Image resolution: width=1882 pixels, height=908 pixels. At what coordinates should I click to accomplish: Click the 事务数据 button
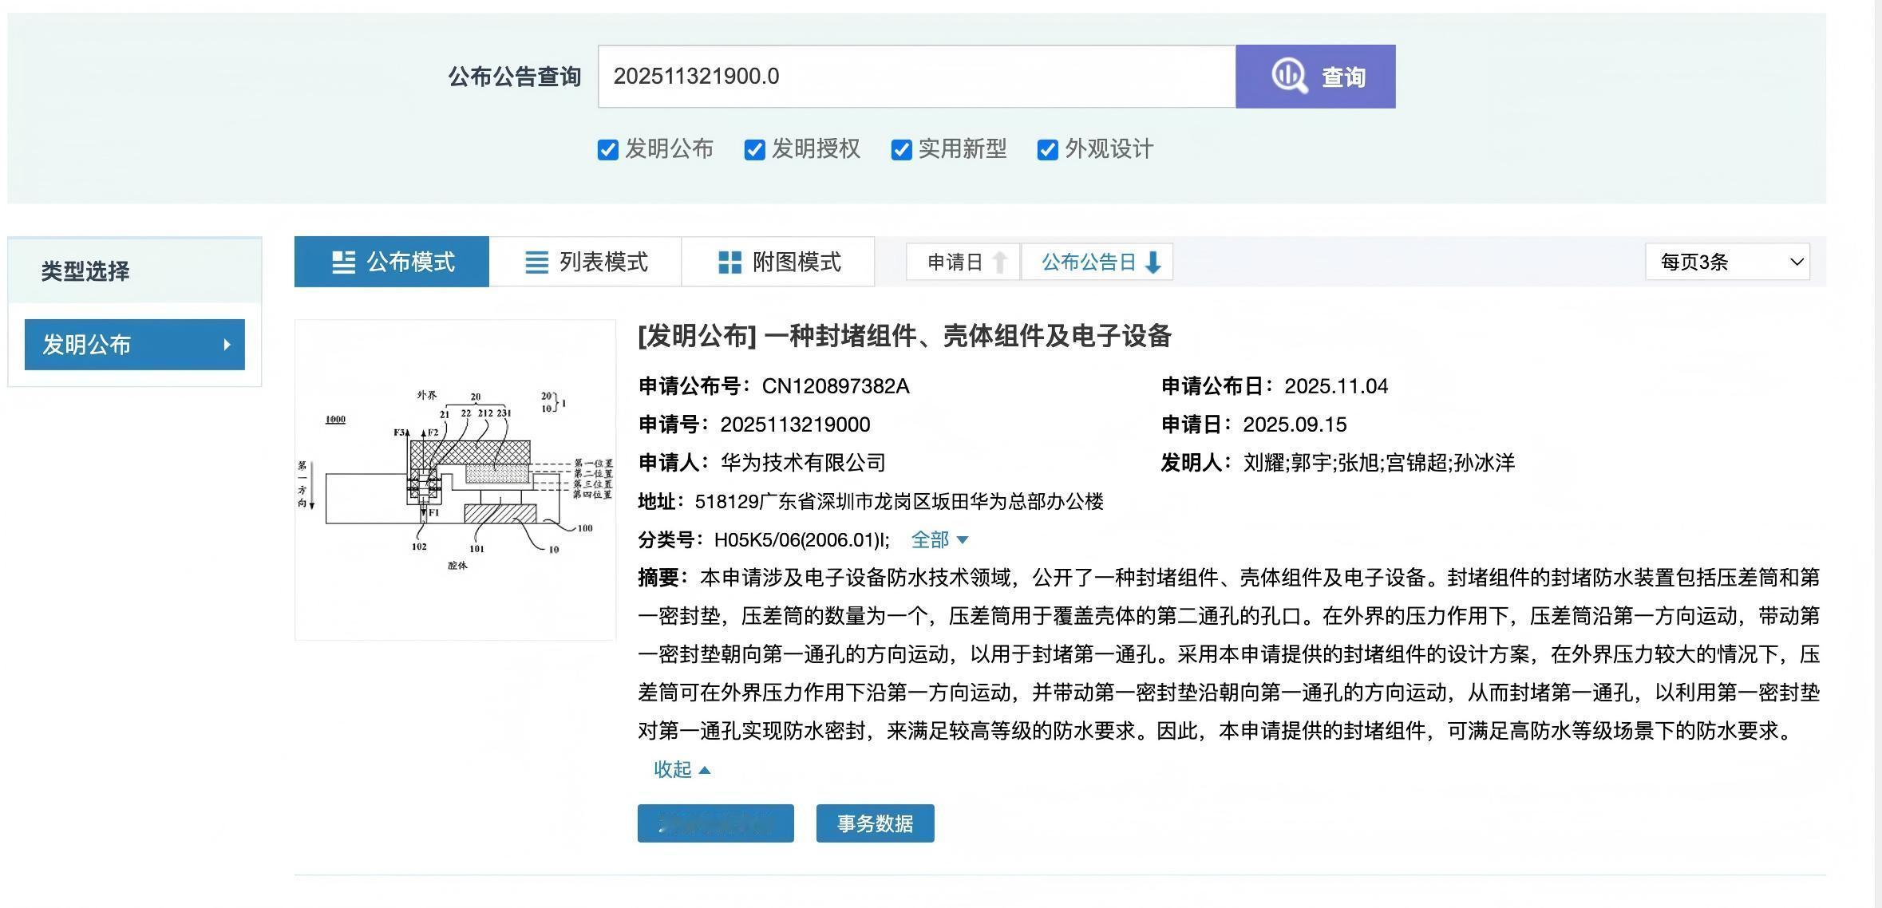click(875, 823)
